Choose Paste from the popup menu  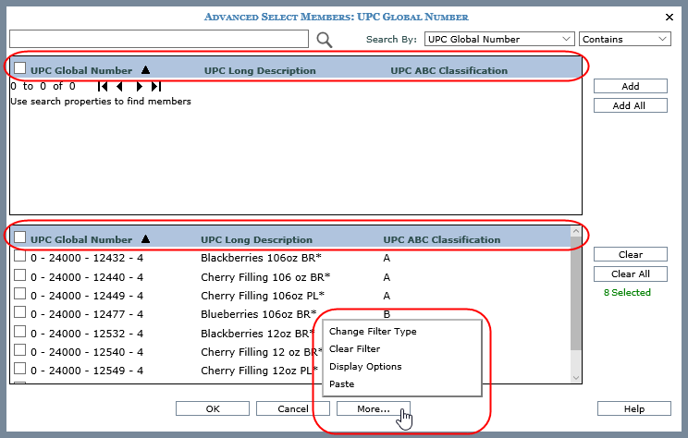pos(342,384)
